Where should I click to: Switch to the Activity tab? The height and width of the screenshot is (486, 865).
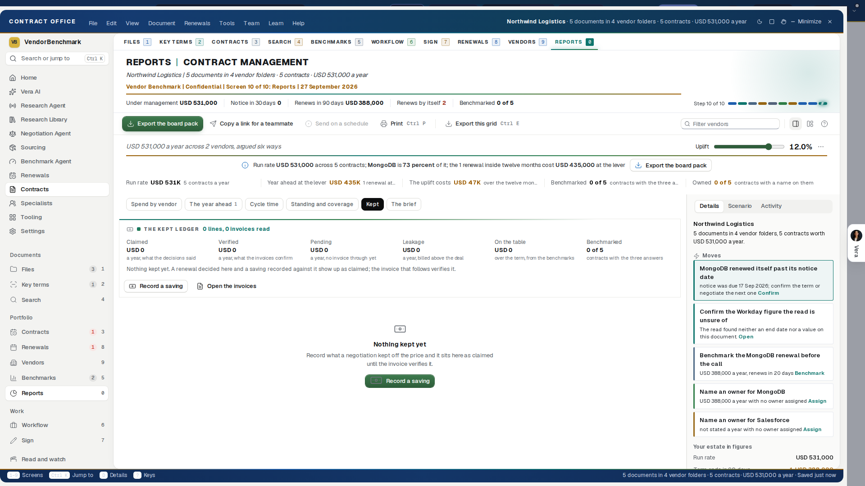[771, 206]
